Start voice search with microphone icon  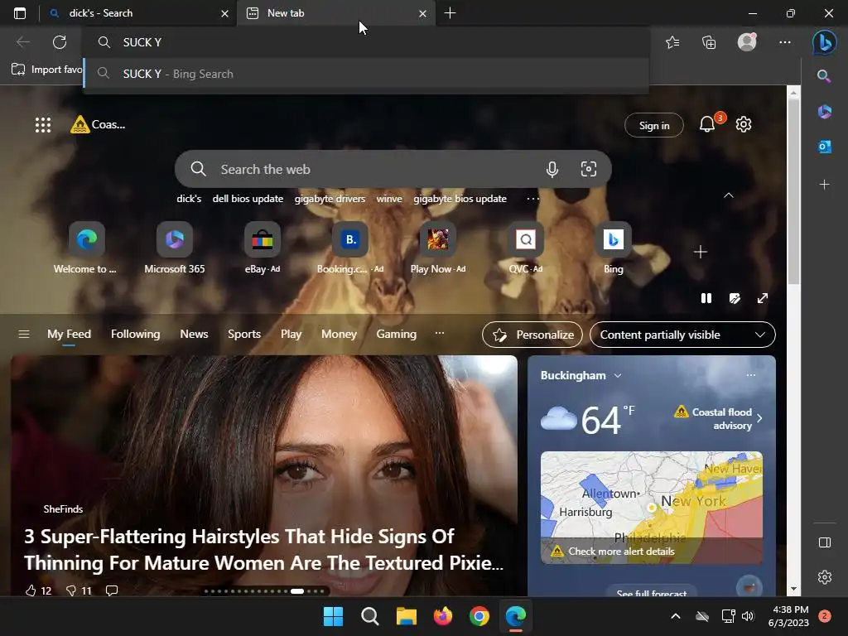[x=552, y=169]
